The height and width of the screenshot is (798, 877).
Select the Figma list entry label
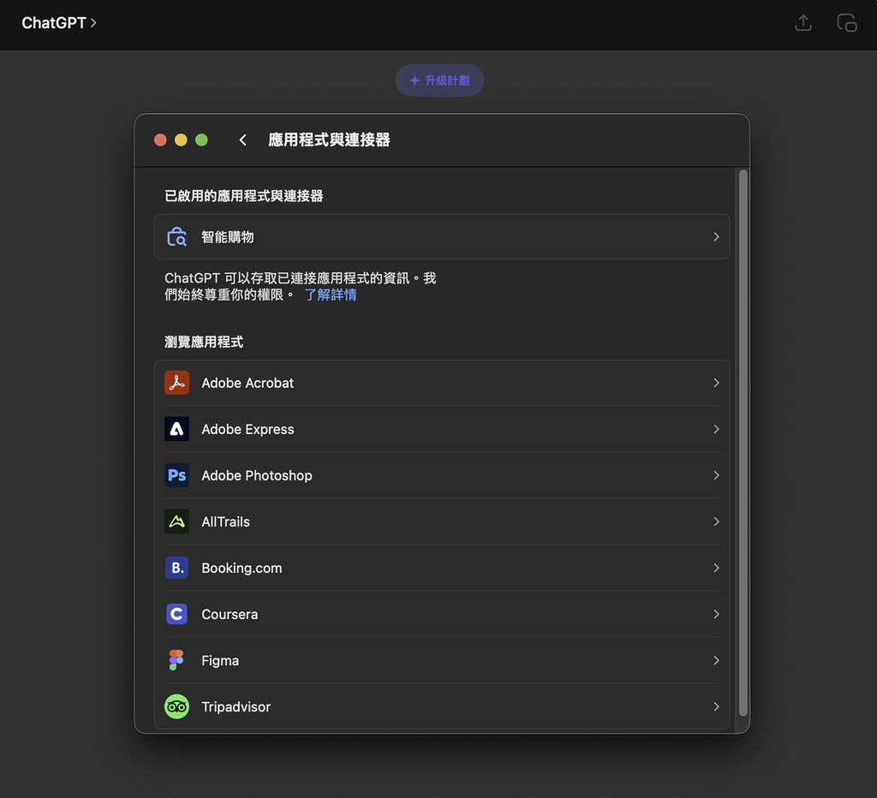220,660
